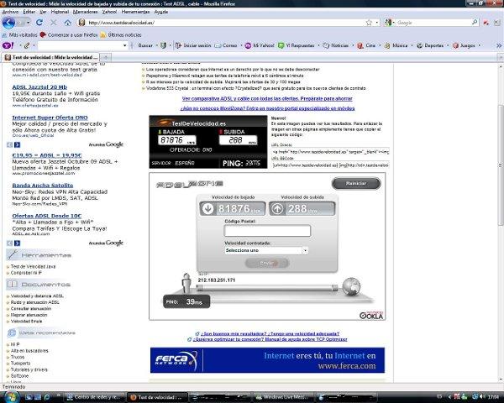Click the next ads arrow above C19,95 ADSL

click(x=17, y=145)
